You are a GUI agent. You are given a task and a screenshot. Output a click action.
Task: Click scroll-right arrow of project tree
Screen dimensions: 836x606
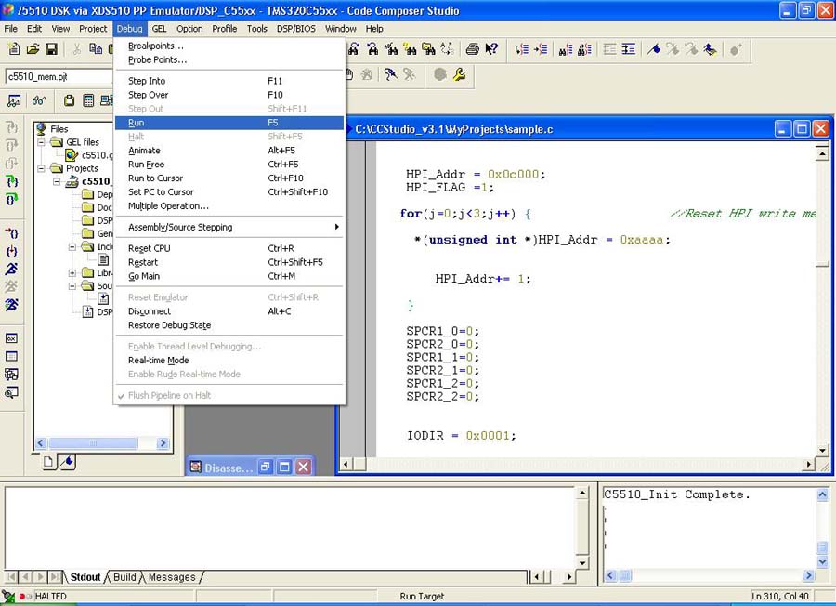[163, 443]
